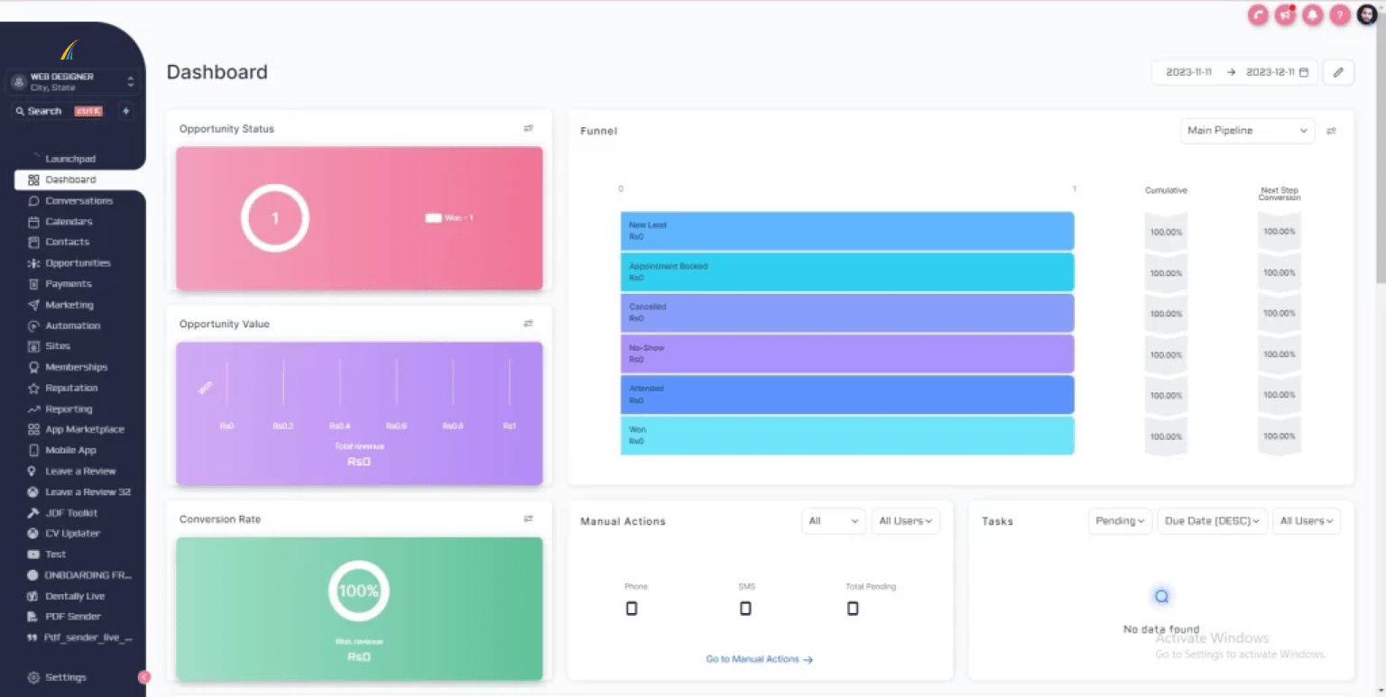Image resolution: width=1386 pixels, height=697 pixels.
Task: Open the phone dialer icon in the top bar
Action: pos(1257,15)
